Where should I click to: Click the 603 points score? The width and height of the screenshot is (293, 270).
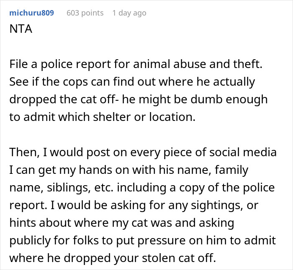[85, 13]
